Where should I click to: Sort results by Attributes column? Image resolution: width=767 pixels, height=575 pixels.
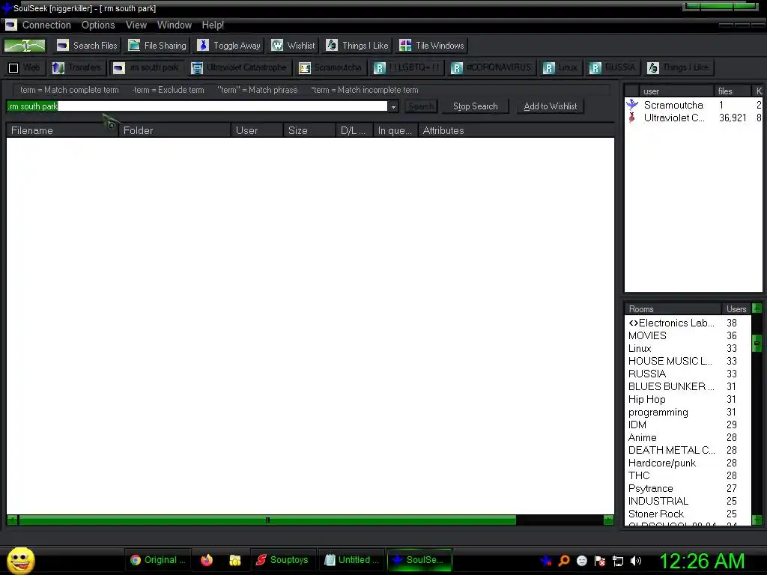click(x=516, y=130)
